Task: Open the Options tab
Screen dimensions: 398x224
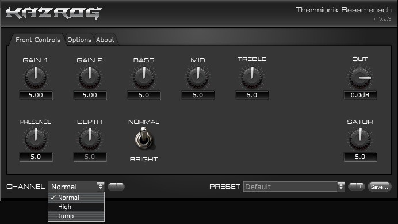Action: [79, 40]
